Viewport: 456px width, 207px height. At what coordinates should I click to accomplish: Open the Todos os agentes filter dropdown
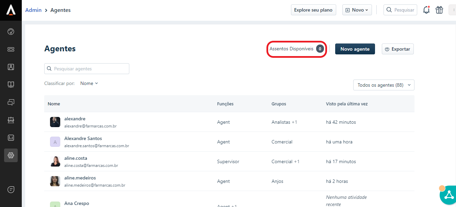tap(384, 85)
